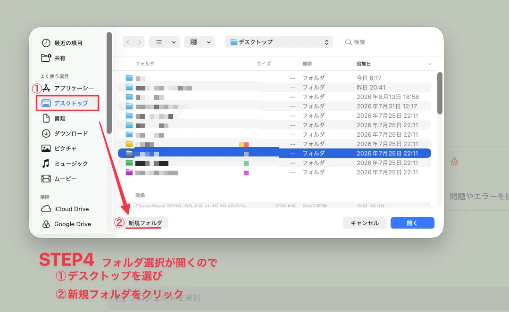Sort by 追加日 column header
The height and width of the screenshot is (312, 509).
pyautogui.click(x=364, y=64)
